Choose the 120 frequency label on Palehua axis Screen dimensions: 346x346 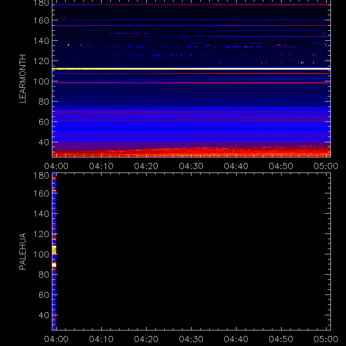(x=41, y=234)
